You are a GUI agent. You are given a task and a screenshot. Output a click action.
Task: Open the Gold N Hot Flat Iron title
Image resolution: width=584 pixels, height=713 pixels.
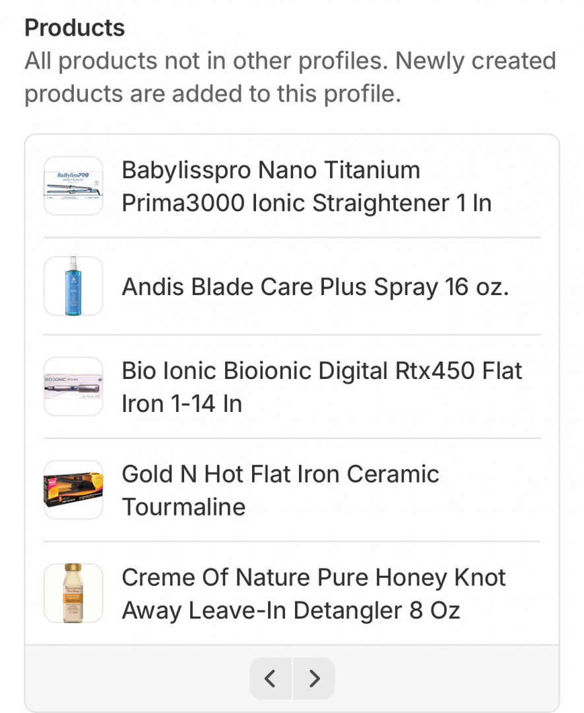click(280, 474)
